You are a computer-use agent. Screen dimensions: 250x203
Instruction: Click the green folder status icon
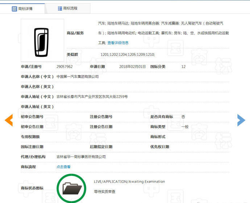click(x=71, y=189)
